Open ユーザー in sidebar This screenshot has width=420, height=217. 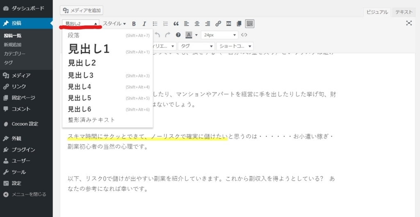tap(26, 161)
